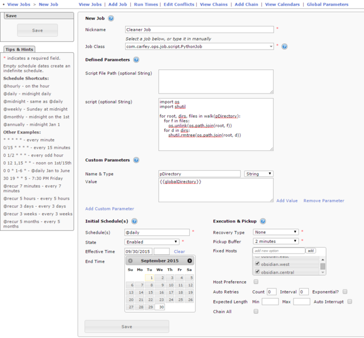Go to previous month in calendar
Viewport: 364px width, 338px height.
(131, 261)
